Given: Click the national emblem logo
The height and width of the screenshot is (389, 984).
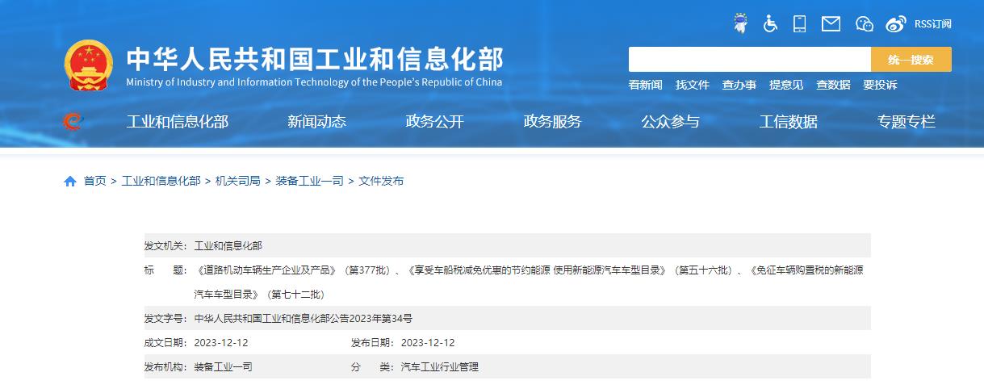Looking at the screenshot, I should 89,65.
